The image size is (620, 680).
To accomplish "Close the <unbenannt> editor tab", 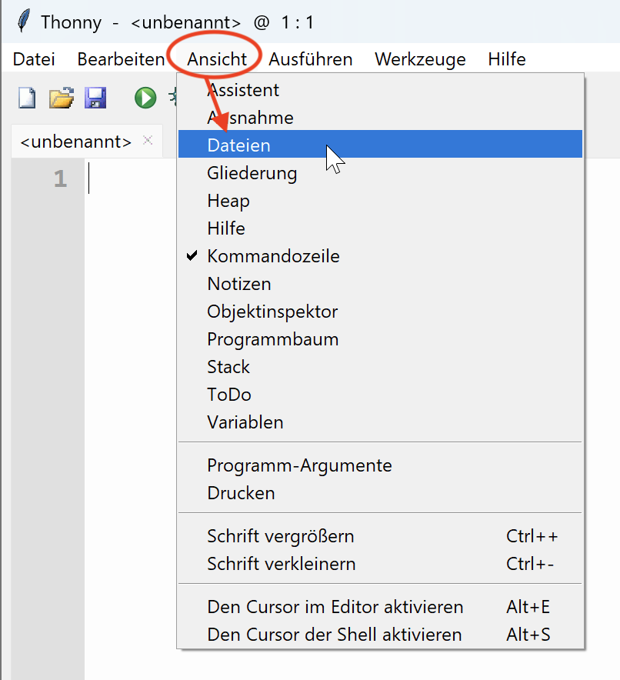I will (148, 141).
